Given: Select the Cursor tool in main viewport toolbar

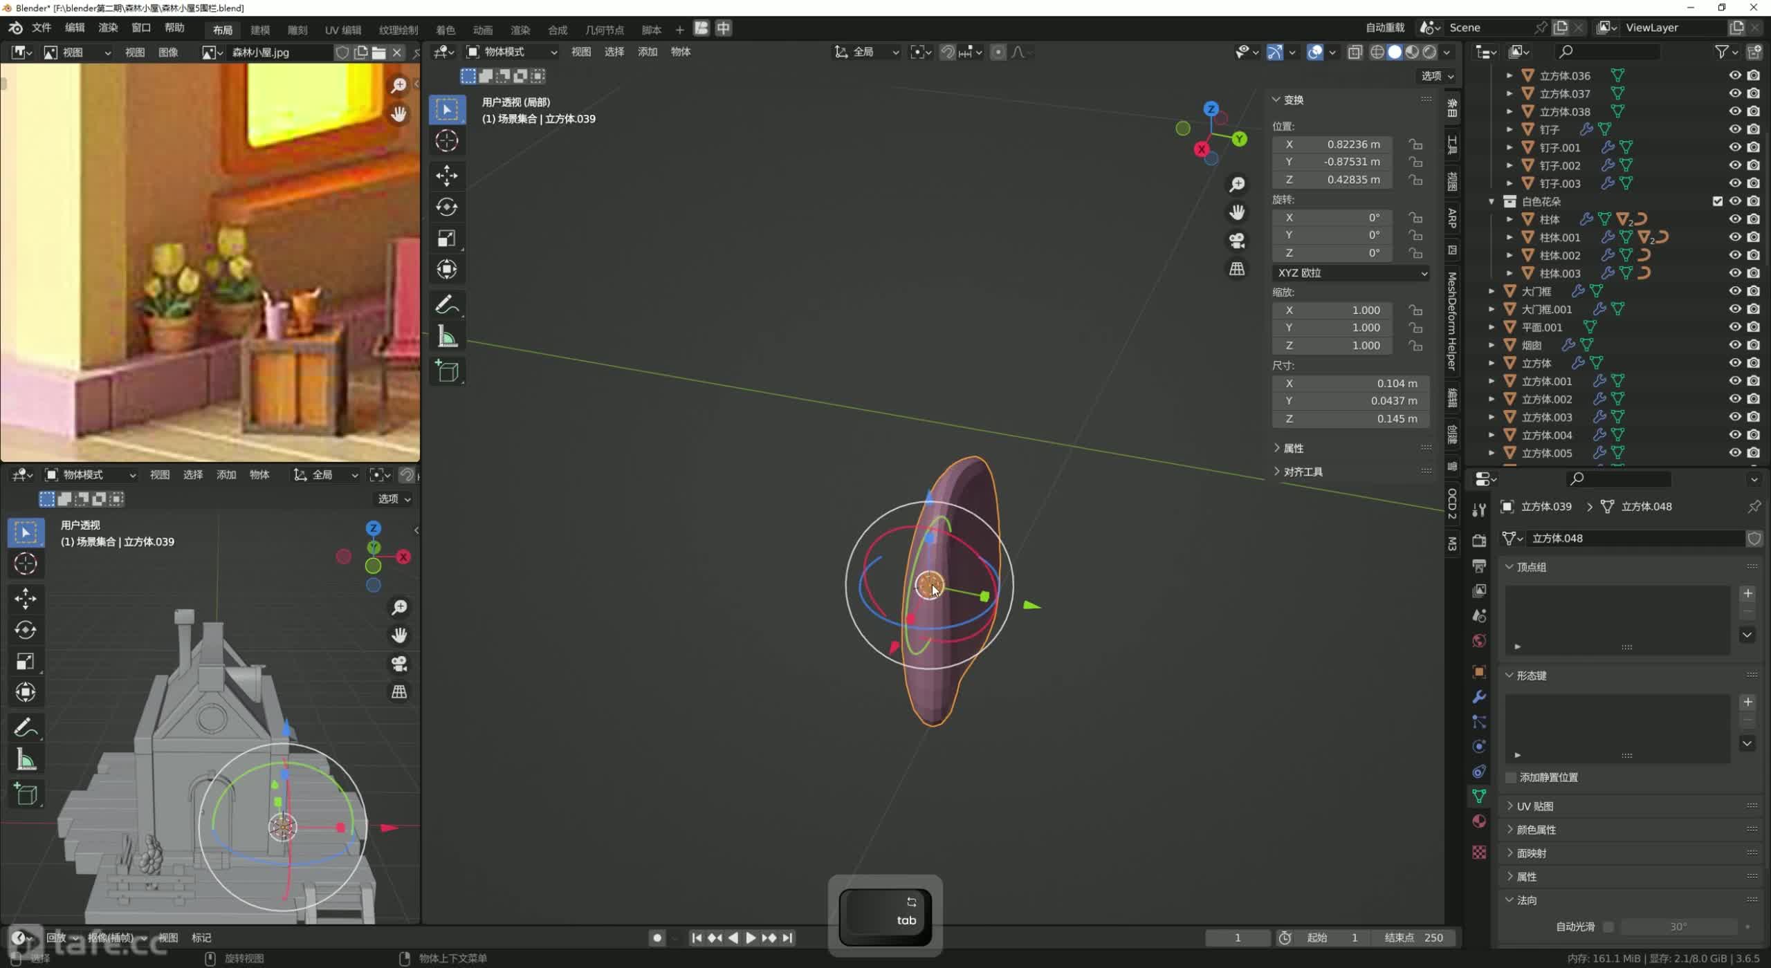Looking at the screenshot, I should pyautogui.click(x=447, y=141).
